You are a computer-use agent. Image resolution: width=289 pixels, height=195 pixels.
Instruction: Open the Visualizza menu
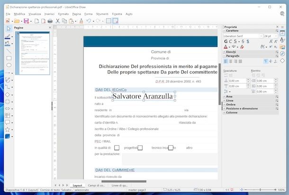(35, 14)
